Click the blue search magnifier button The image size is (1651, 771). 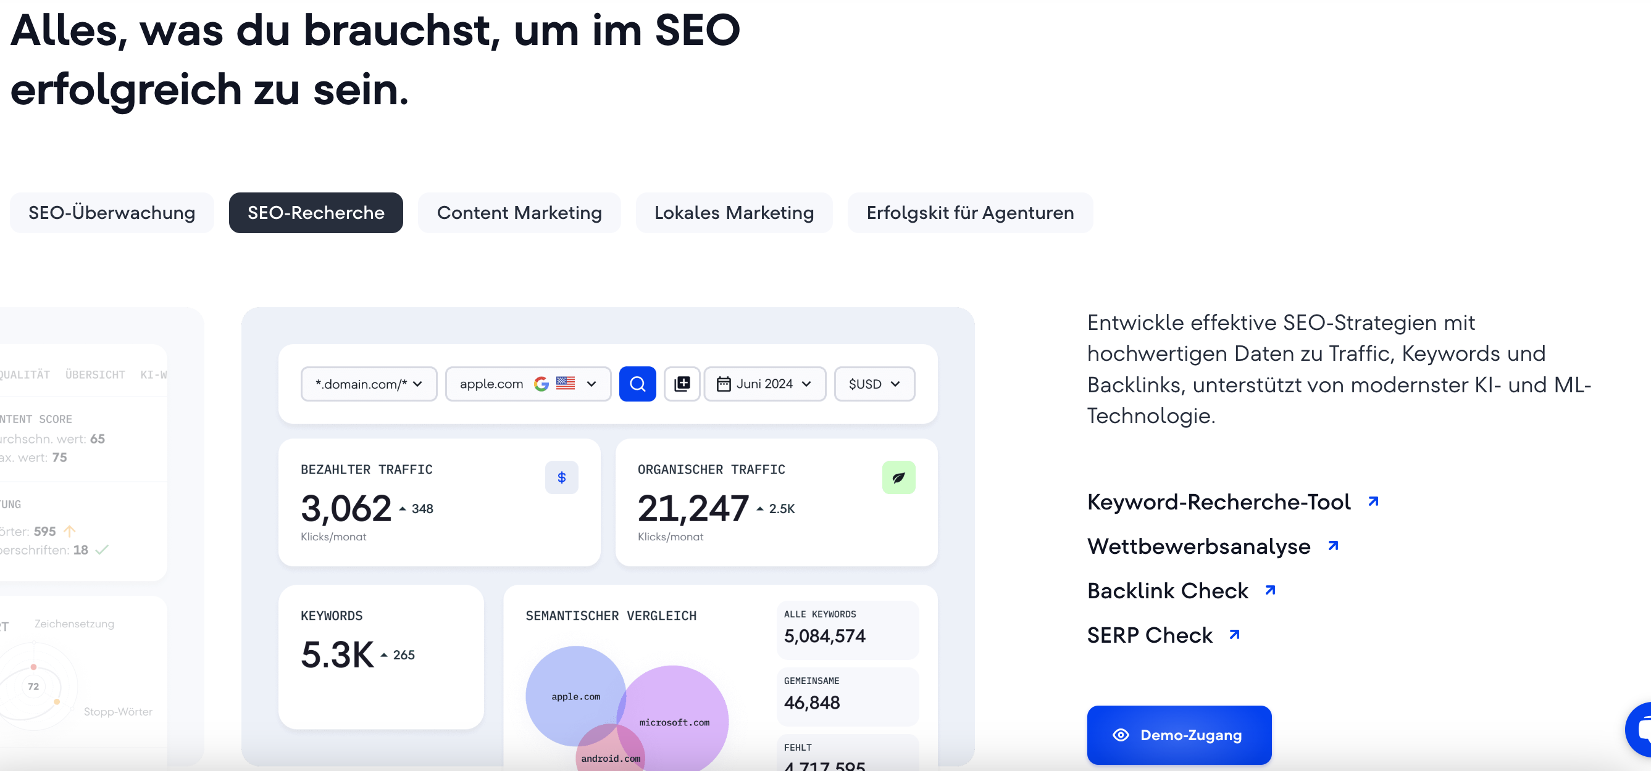click(637, 384)
